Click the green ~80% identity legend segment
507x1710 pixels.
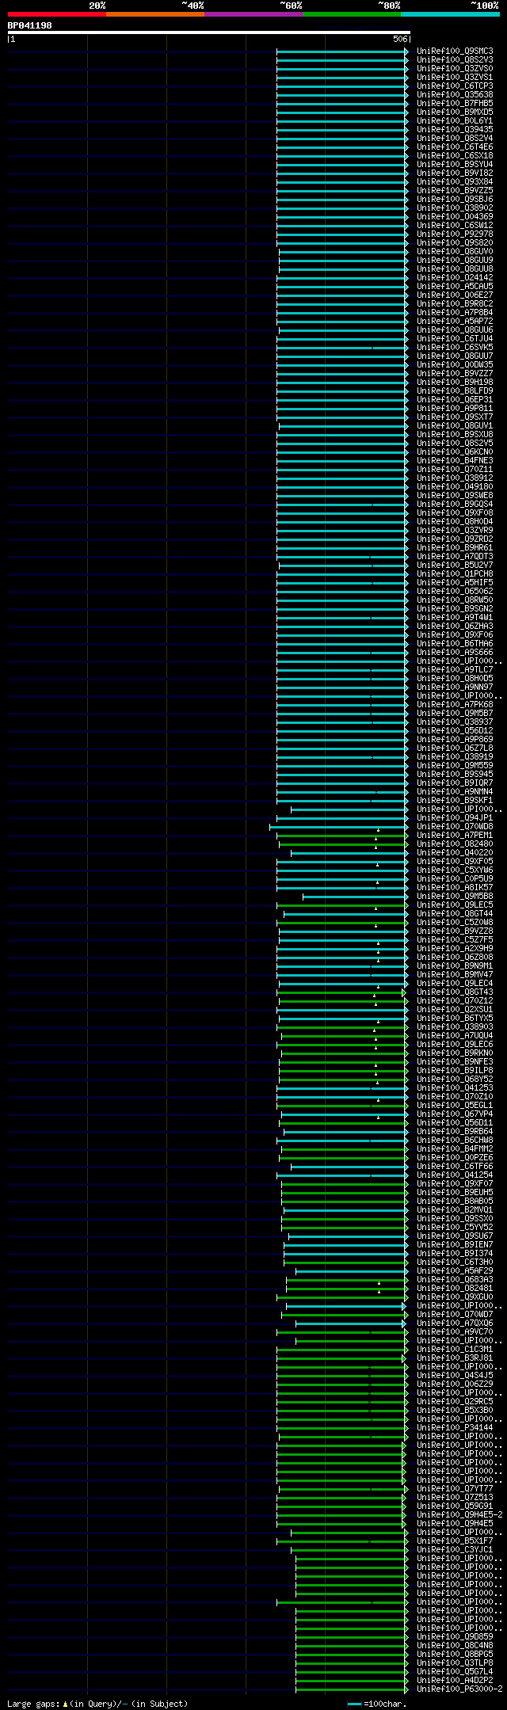pyautogui.click(x=352, y=14)
